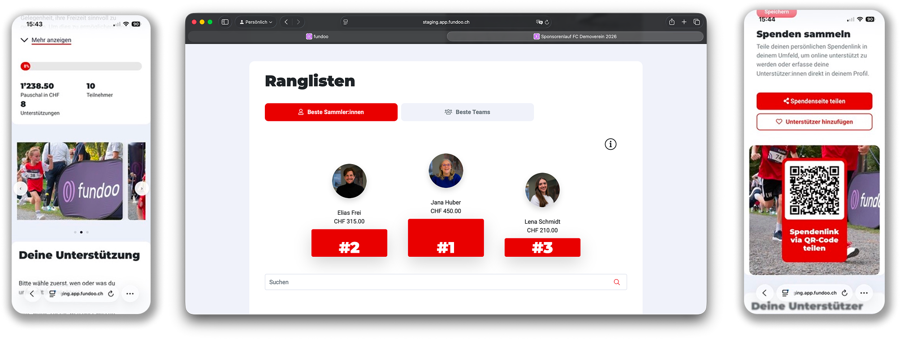Image resolution: width=900 pixels, height=340 pixels.
Task: Open a new tab with plus icon
Action: pyautogui.click(x=684, y=22)
